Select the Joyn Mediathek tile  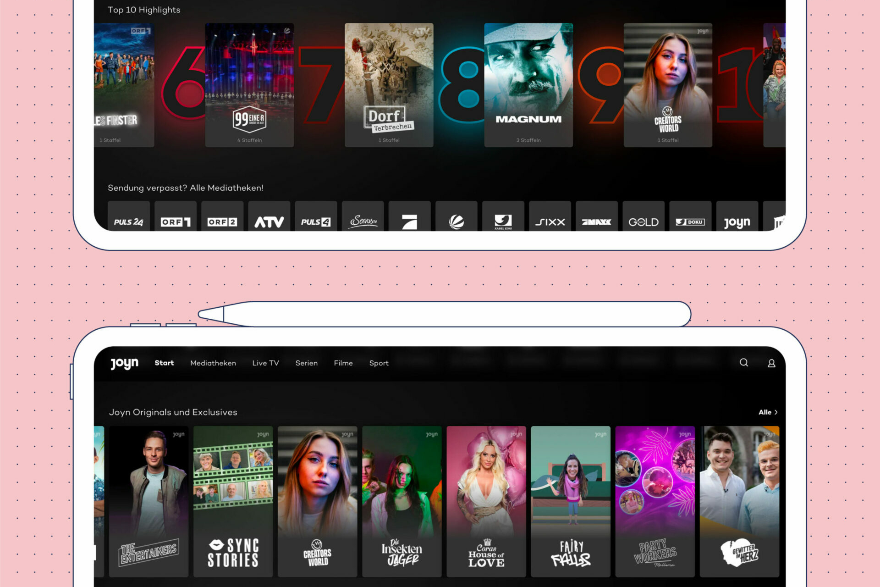(737, 216)
